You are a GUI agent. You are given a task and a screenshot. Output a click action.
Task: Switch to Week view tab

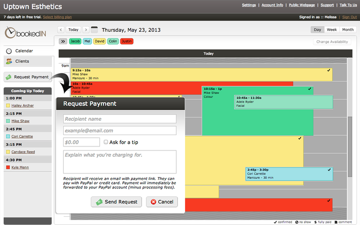[x=332, y=30]
